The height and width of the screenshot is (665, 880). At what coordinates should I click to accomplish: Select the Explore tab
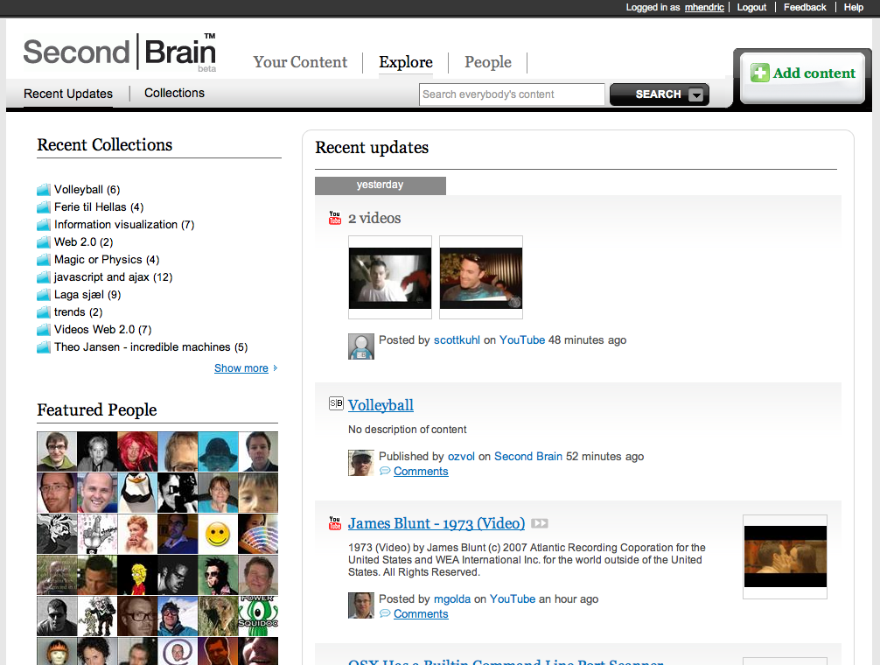pyautogui.click(x=406, y=62)
